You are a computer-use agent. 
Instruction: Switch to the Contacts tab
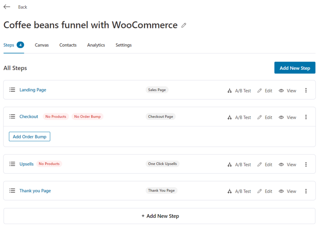coord(68,45)
